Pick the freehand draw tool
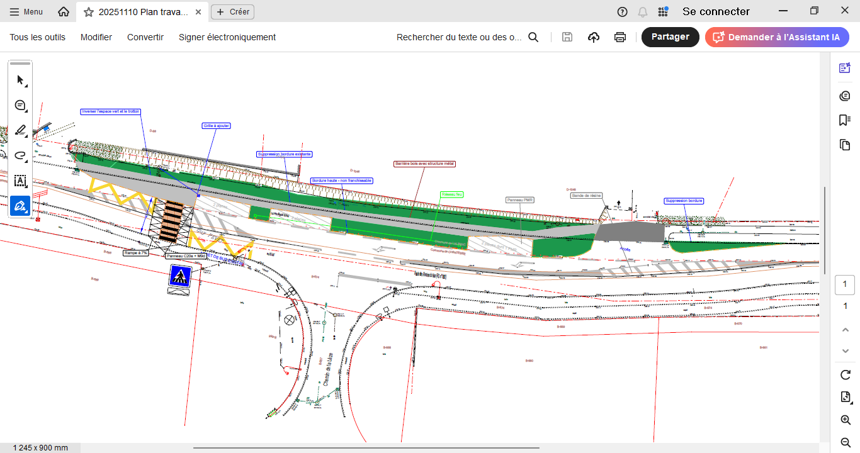Image resolution: width=860 pixels, height=453 pixels. 20,155
